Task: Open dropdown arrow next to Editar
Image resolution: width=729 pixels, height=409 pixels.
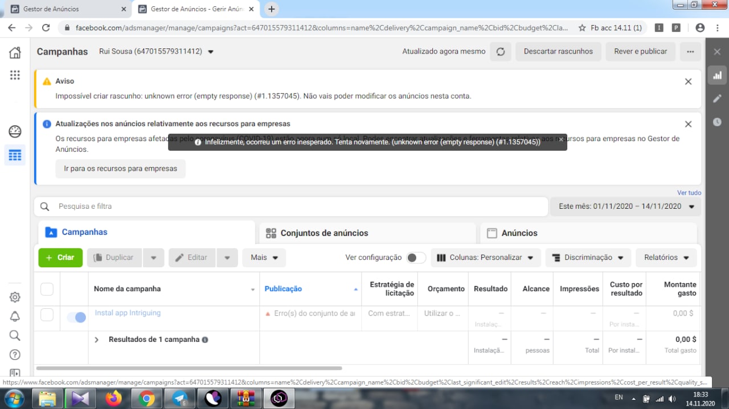Action: [227, 258]
